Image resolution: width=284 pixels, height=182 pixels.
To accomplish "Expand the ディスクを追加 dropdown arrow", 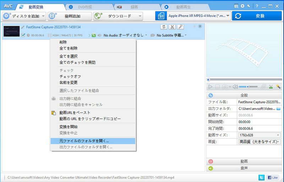I will tap(43, 16).
